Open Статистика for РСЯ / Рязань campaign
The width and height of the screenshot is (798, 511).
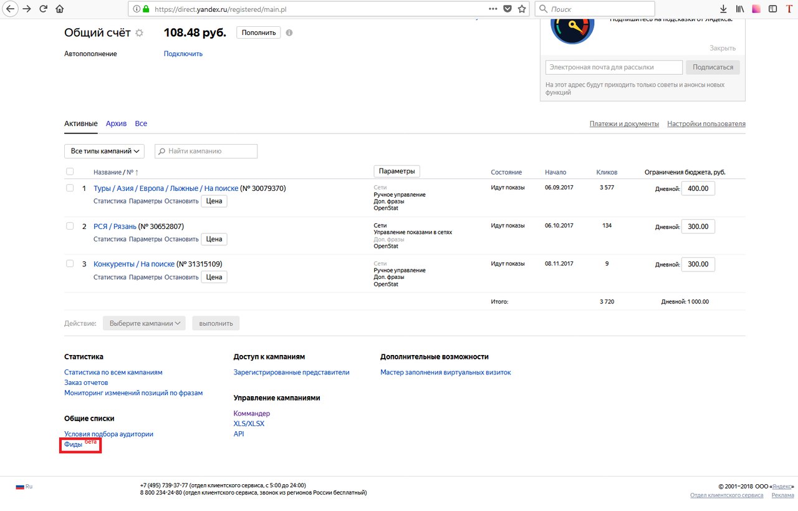click(x=110, y=239)
